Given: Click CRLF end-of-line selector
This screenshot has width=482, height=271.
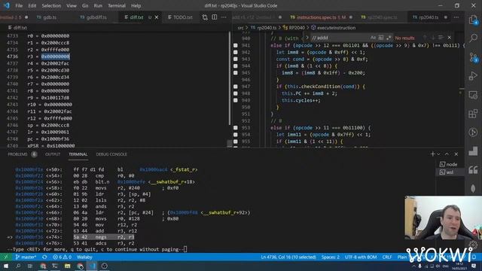Looking at the screenshot, I should [x=387, y=257].
